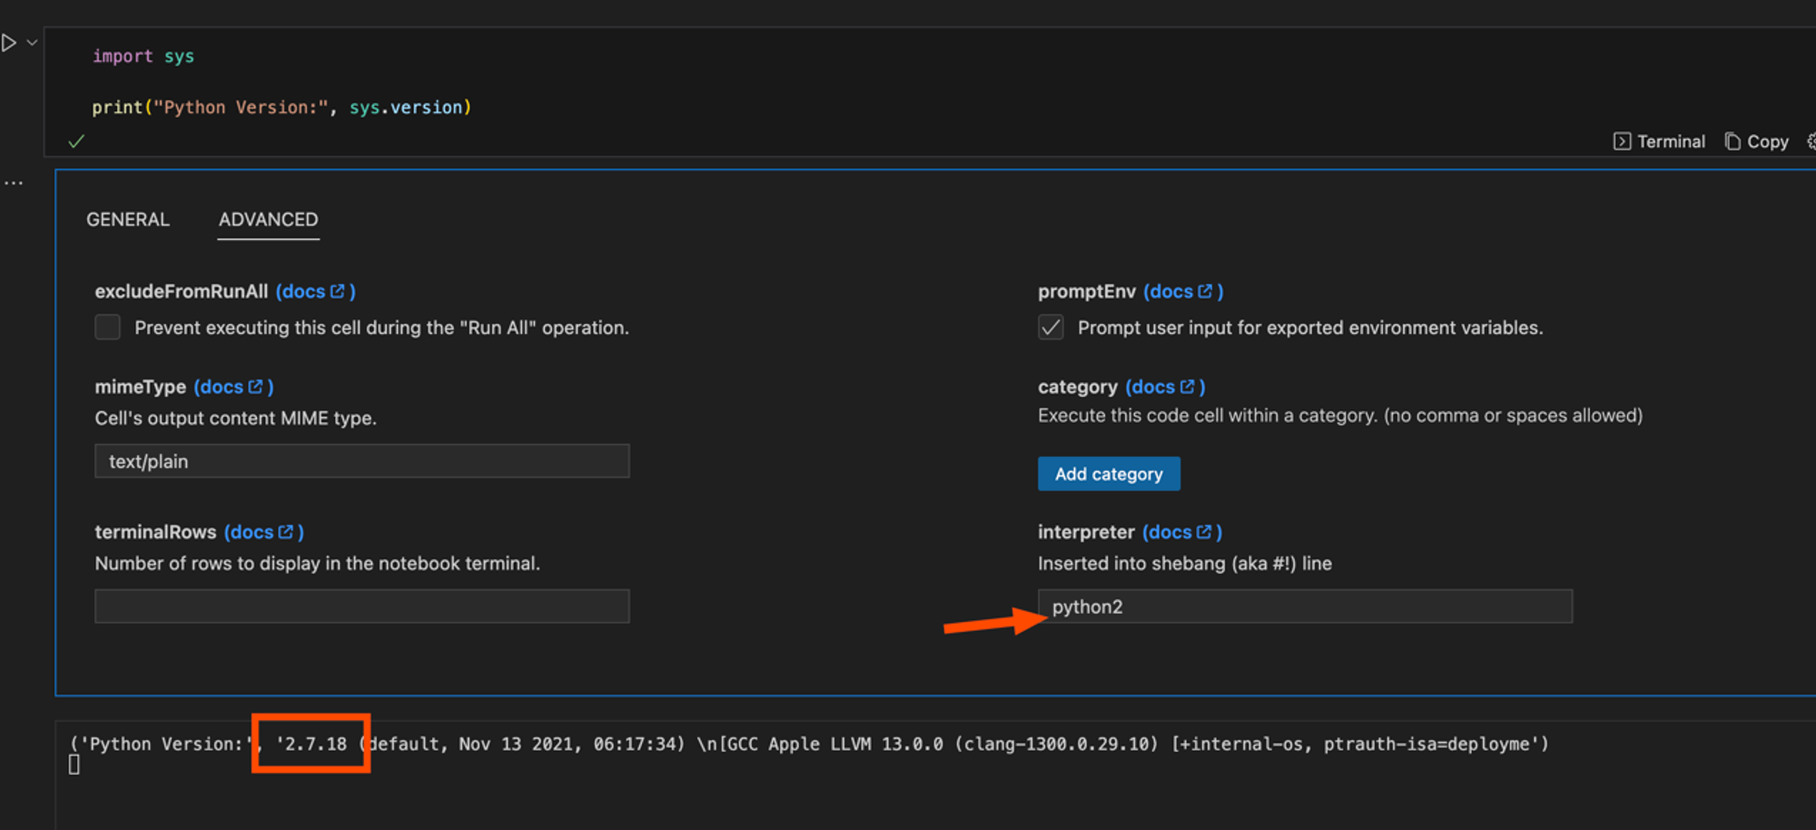The height and width of the screenshot is (830, 1816).
Task: Open interpreter docs link
Action: click(x=1182, y=532)
